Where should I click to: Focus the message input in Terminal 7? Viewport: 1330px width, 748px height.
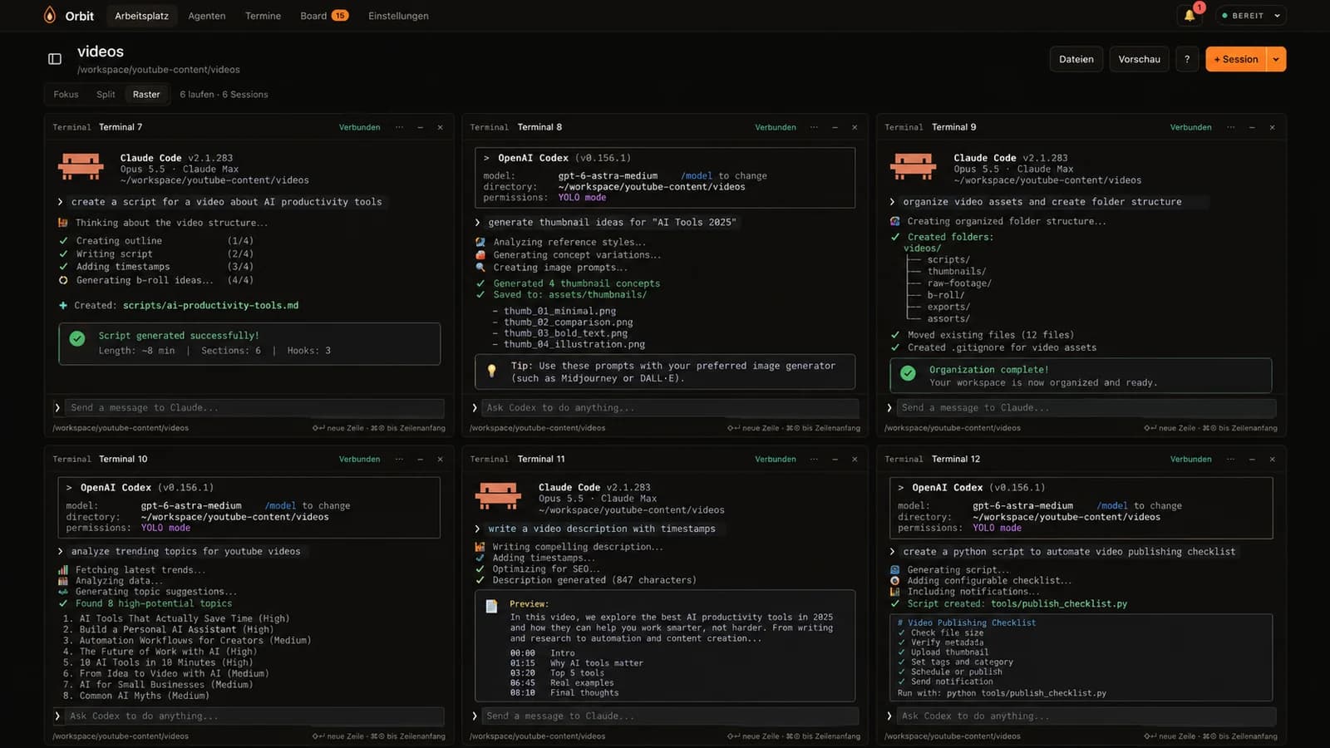tap(254, 408)
